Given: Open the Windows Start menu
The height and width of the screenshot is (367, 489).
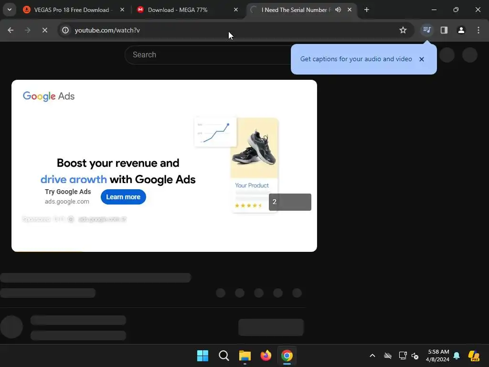Looking at the screenshot, I should 202,356.
